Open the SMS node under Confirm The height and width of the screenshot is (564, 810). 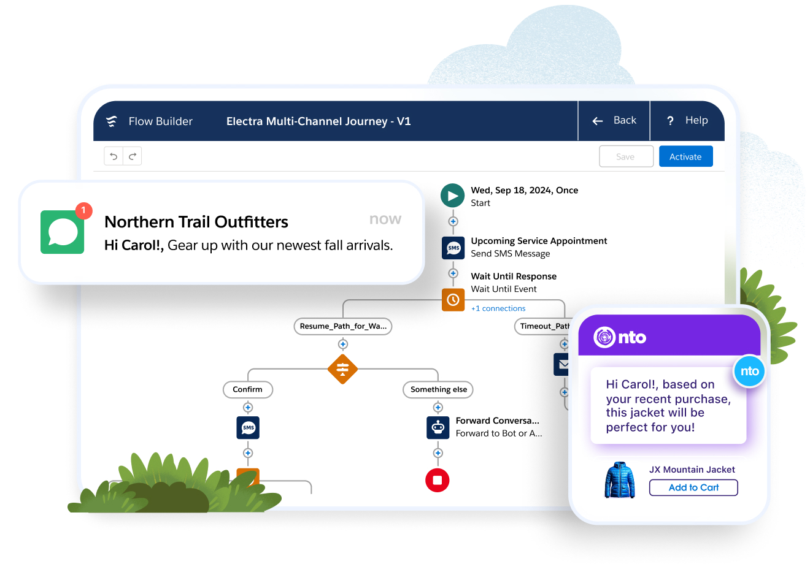point(248,428)
